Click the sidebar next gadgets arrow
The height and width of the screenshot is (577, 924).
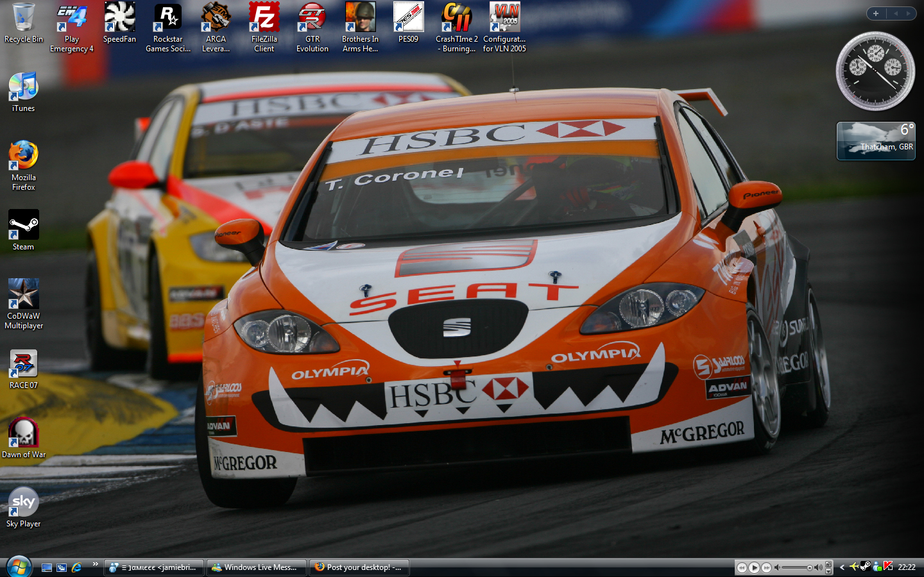[x=909, y=13]
